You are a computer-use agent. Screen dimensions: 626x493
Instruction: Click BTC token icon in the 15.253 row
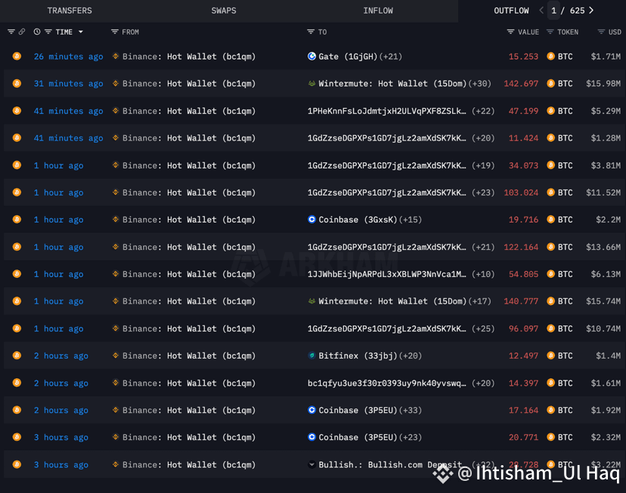coord(550,56)
